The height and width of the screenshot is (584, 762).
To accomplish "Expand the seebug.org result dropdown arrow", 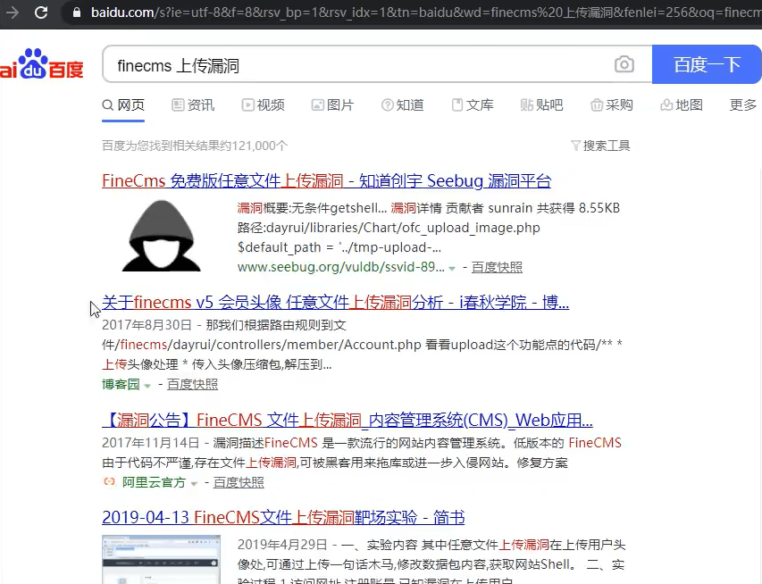I will tap(452, 268).
